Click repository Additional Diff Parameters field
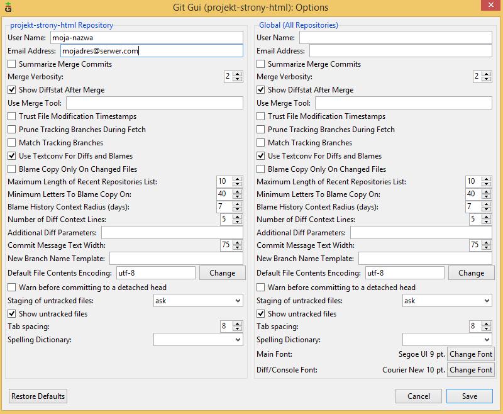 pos(172,233)
